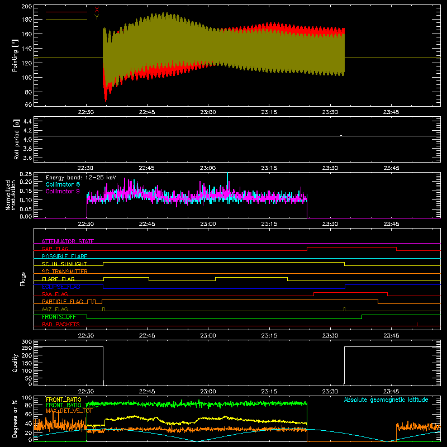The height and width of the screenshot is (447, 447).
Task: Click the red X legend line sample
Action: (x=66, y=12)
